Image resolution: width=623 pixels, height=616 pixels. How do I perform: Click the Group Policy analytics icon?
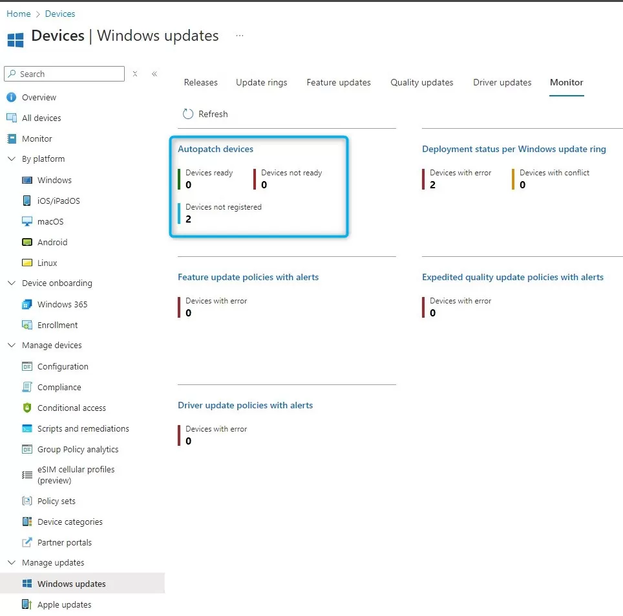click(27, 449)
